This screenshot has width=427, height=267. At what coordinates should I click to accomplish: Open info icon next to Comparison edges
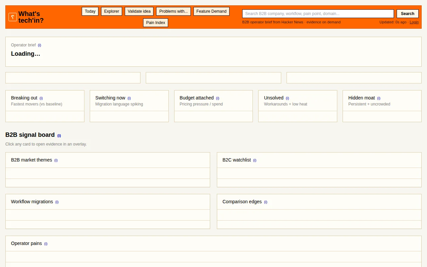pyautogui.click(x=266, y=202)
